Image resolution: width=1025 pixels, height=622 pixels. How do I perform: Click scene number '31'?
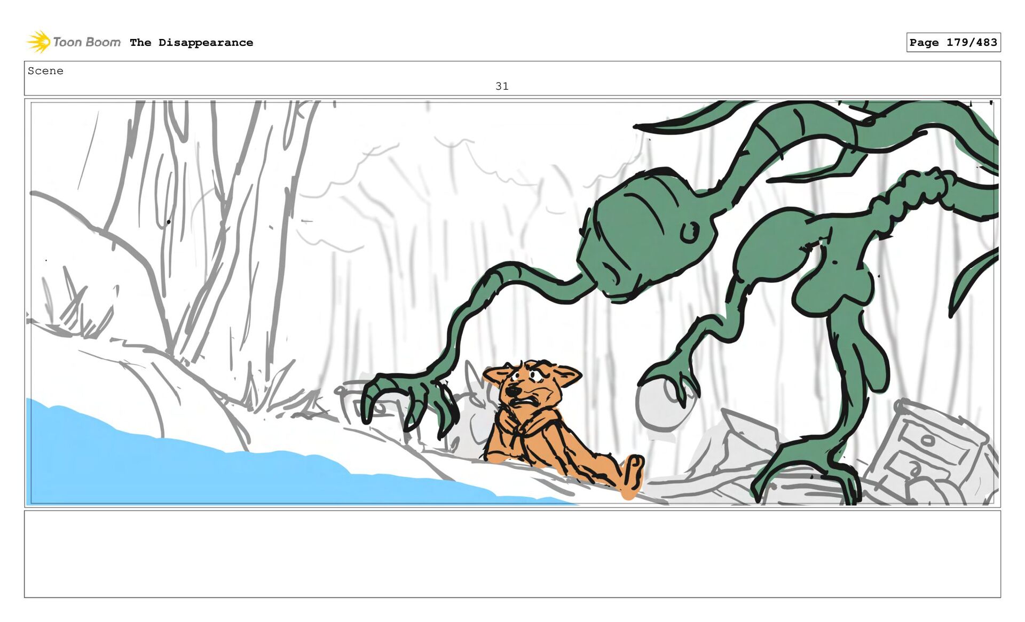point(502,86)
